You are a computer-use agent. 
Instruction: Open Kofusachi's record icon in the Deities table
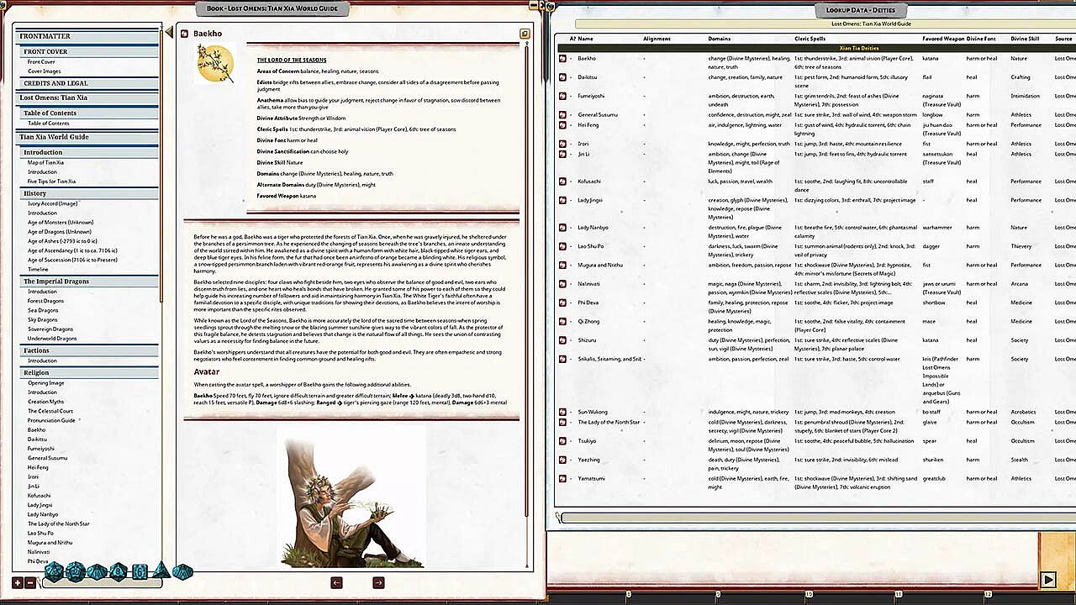(562, 181)
